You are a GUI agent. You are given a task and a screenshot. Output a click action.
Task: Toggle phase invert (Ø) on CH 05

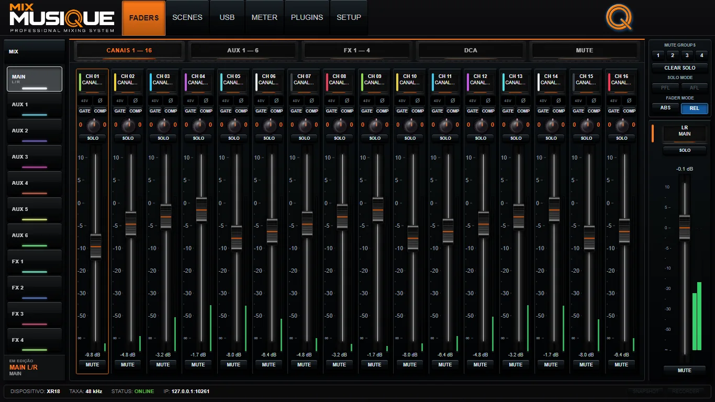(x=241, y=100)
